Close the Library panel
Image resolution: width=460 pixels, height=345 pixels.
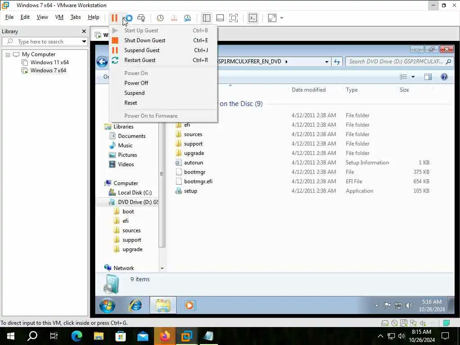pos(84,31)
